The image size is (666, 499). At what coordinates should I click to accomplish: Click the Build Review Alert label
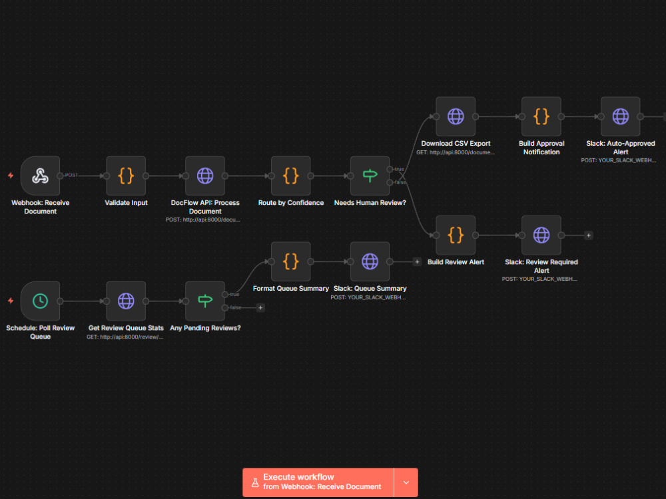456,262
